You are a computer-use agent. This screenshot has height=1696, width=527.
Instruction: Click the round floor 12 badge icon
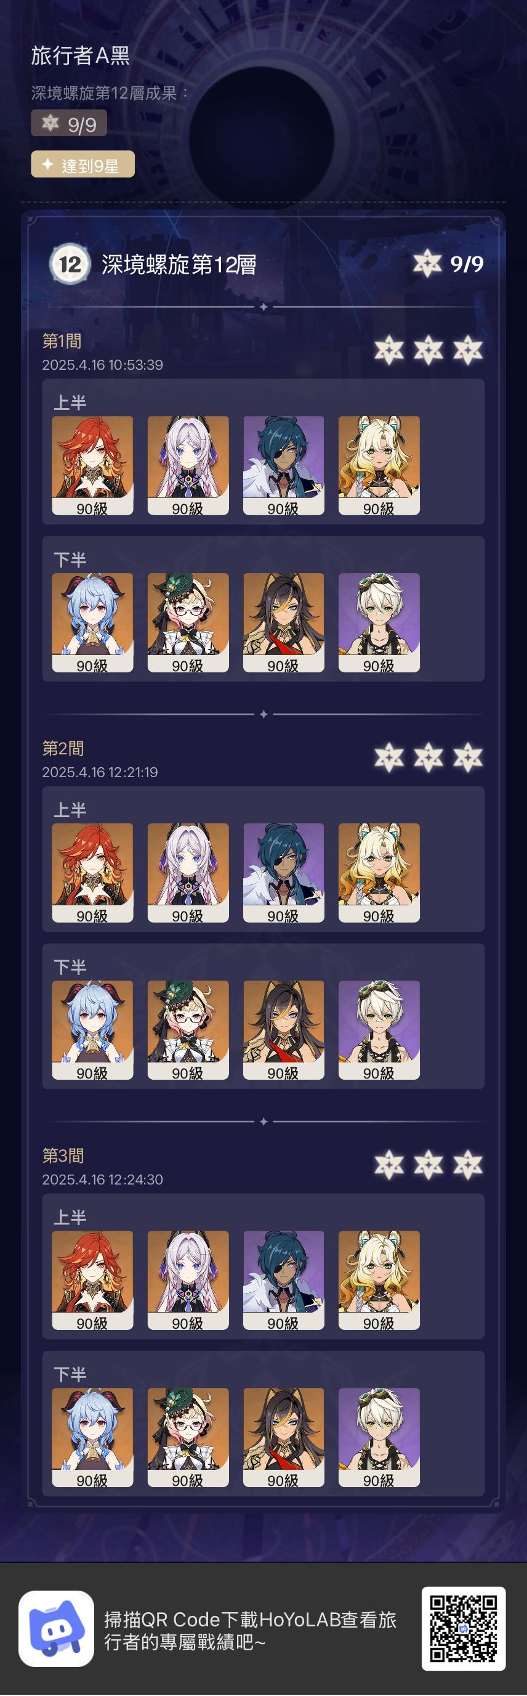point(70,264)
